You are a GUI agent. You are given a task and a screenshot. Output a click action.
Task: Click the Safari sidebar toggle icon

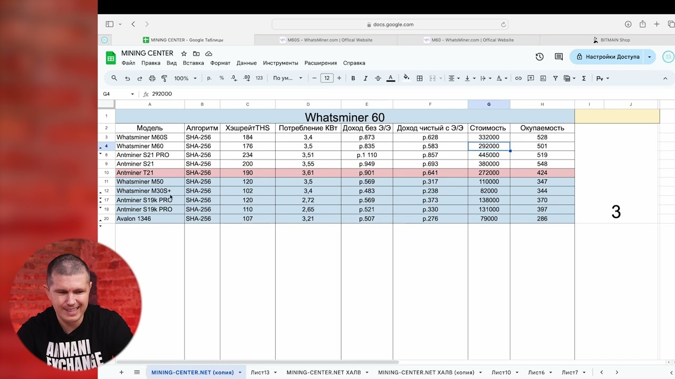[110, 24]
